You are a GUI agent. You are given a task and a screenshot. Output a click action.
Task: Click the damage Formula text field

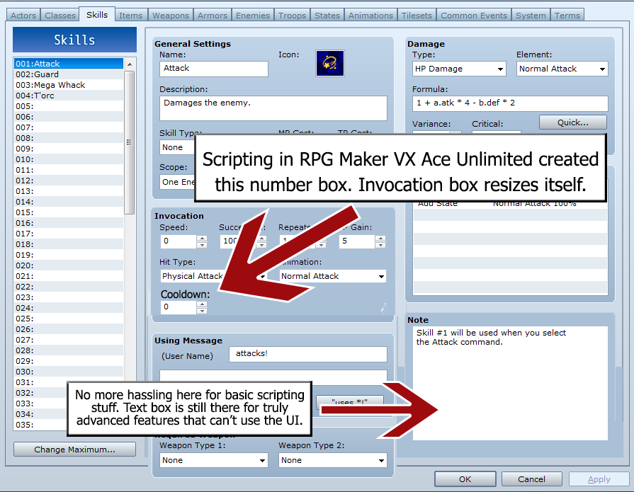[x=509, y=103]
